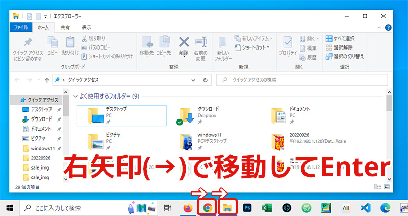Click the Quick Access search box
408x216 pixels.
[x=302, y=80]
